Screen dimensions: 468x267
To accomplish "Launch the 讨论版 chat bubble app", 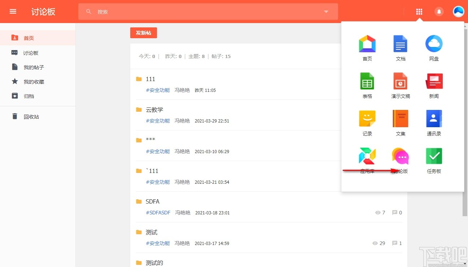I will 401,161.
